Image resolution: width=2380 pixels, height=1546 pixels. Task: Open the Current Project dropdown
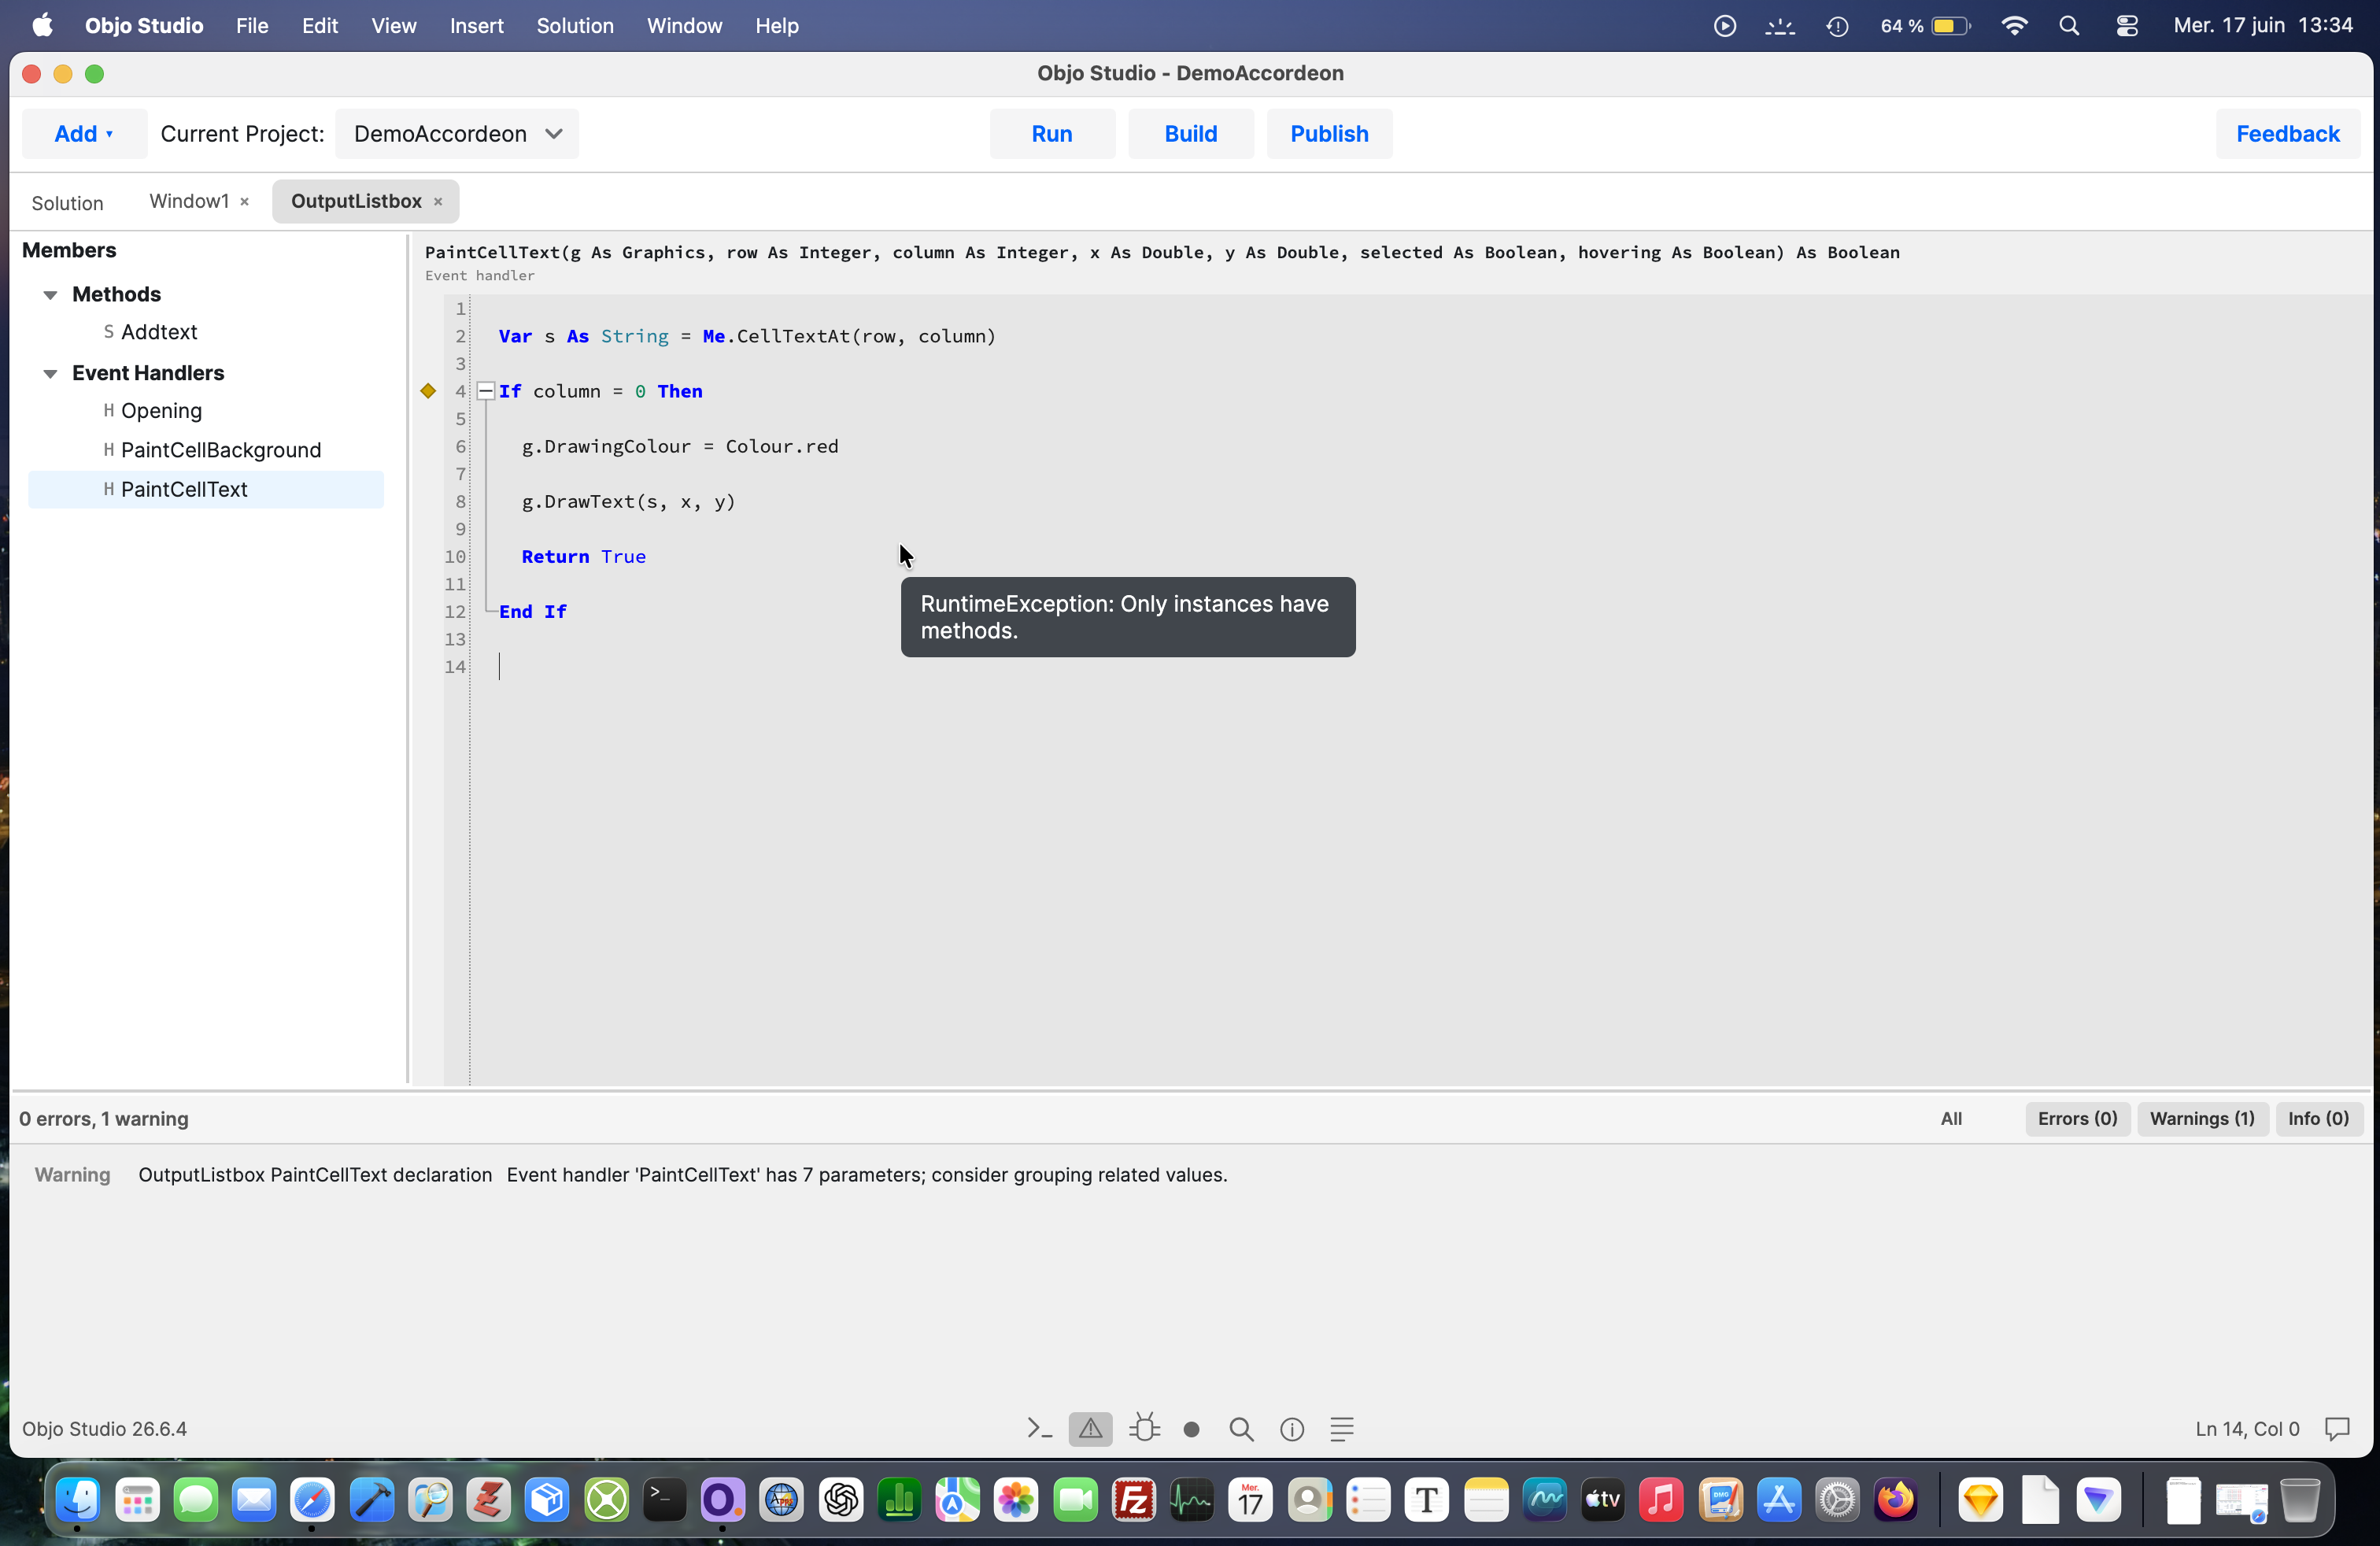click(457, 134)
